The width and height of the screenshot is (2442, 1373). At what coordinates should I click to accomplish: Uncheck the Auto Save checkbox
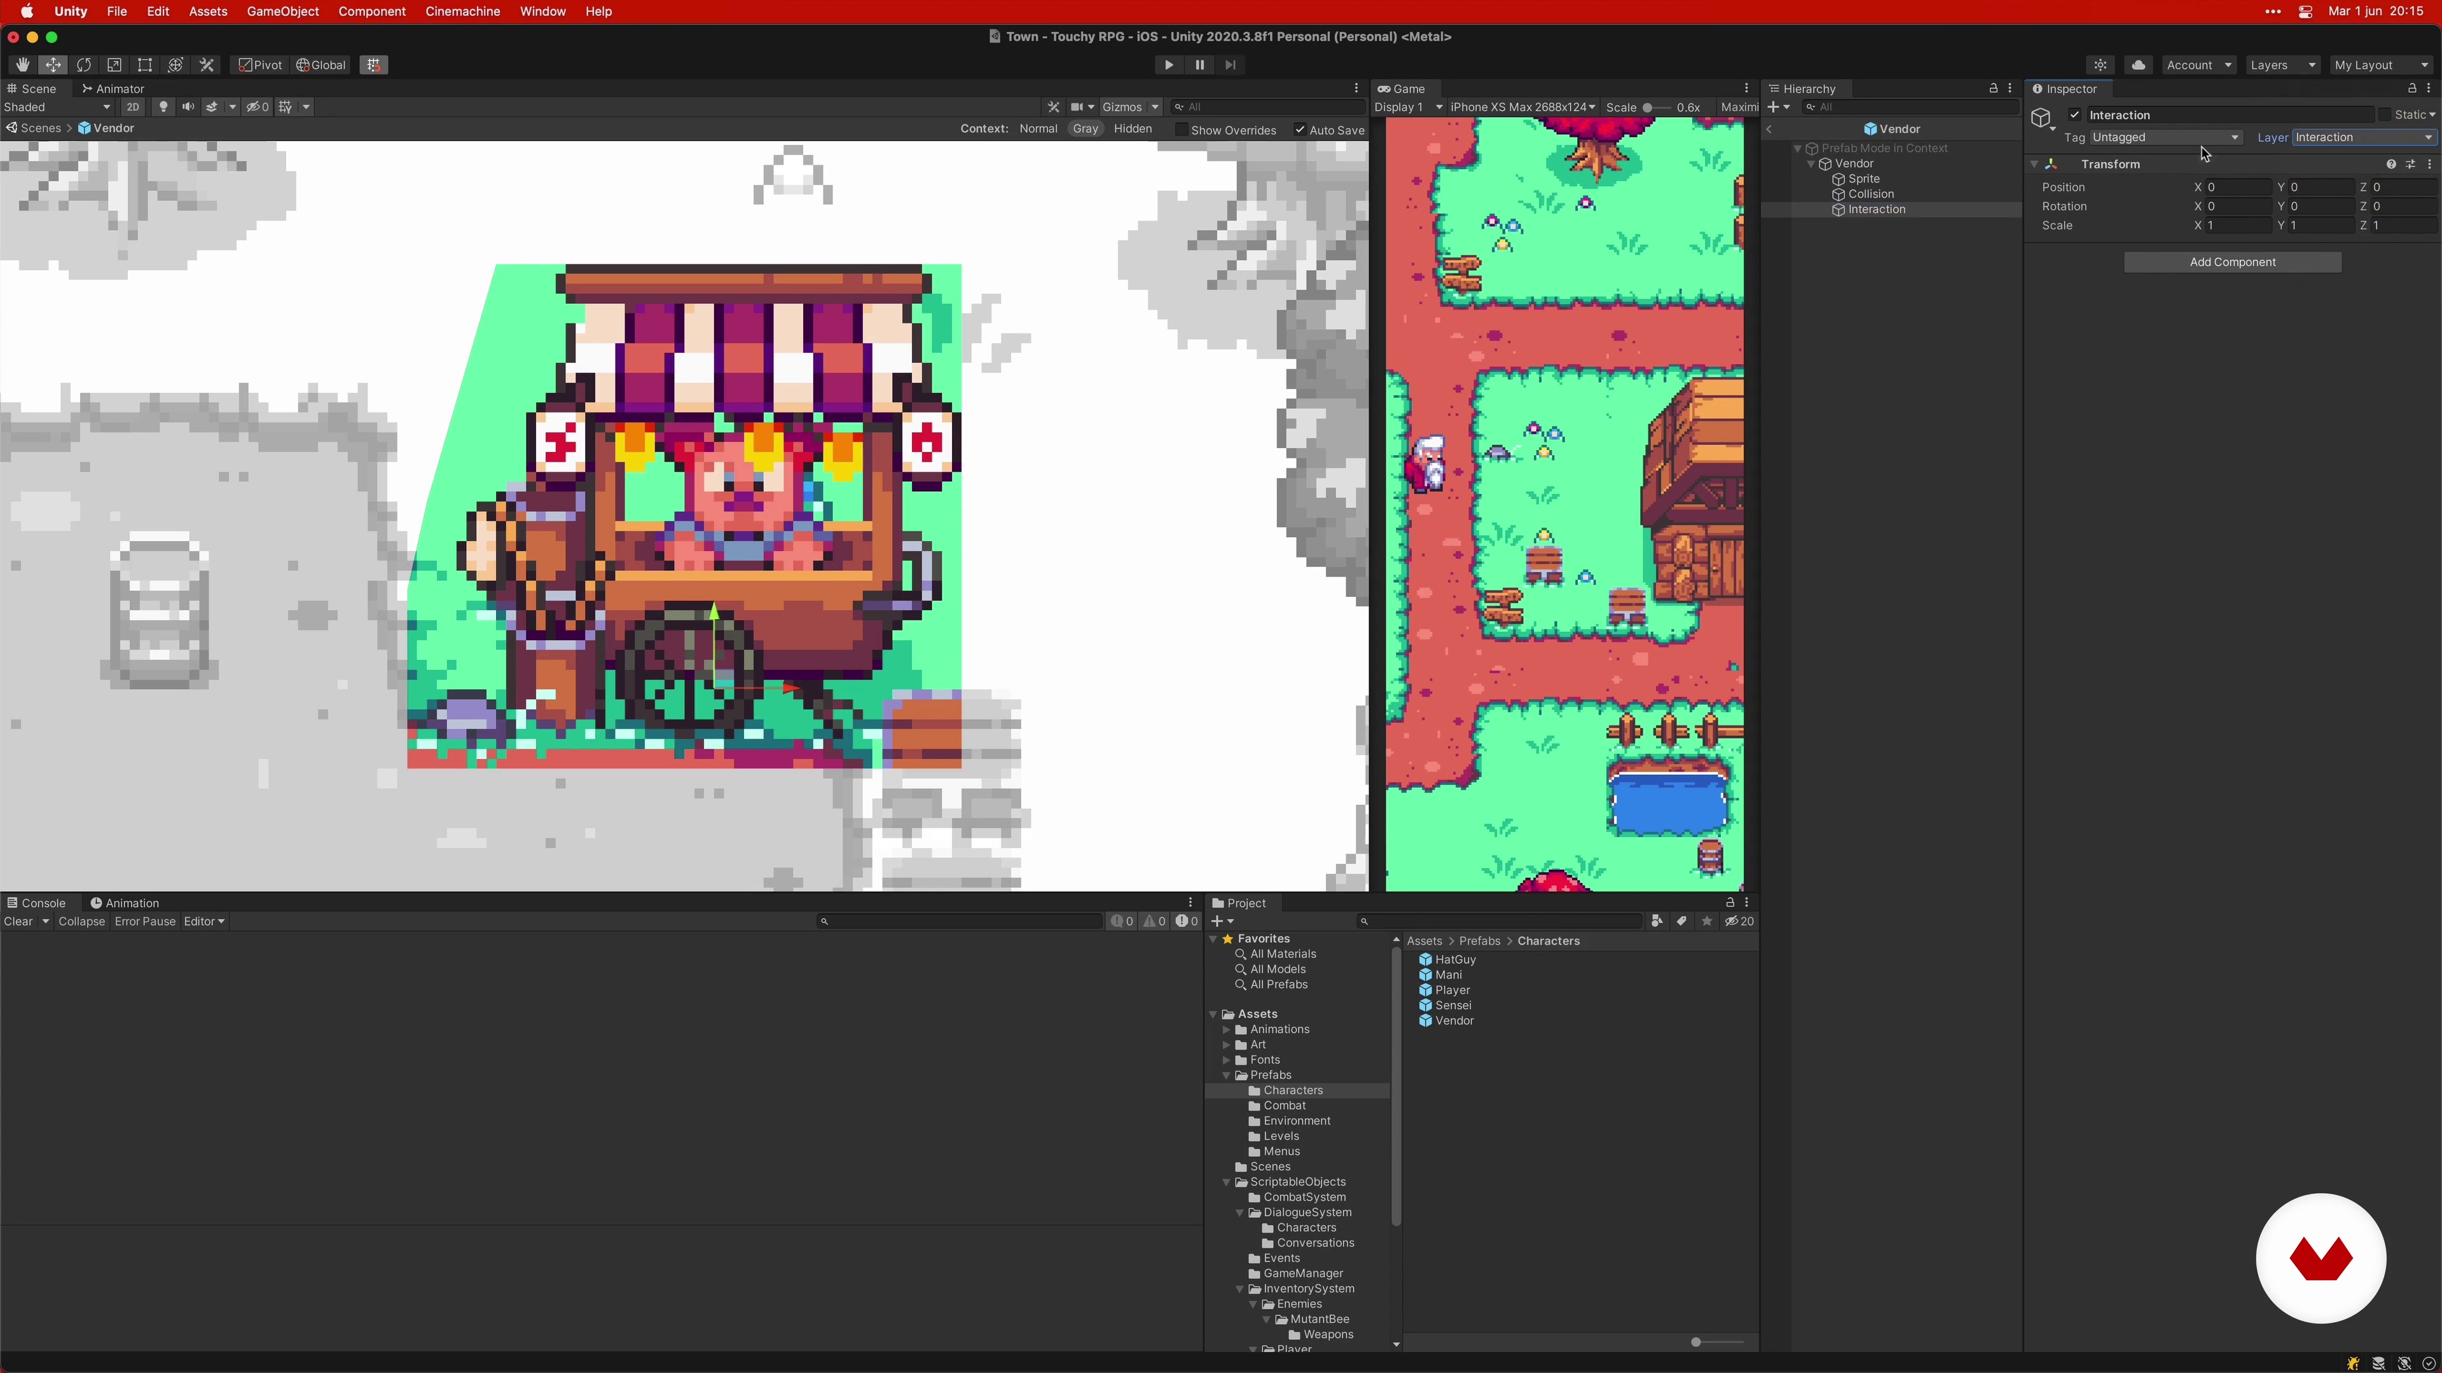pyautogui.click(x=1300, y=130)
